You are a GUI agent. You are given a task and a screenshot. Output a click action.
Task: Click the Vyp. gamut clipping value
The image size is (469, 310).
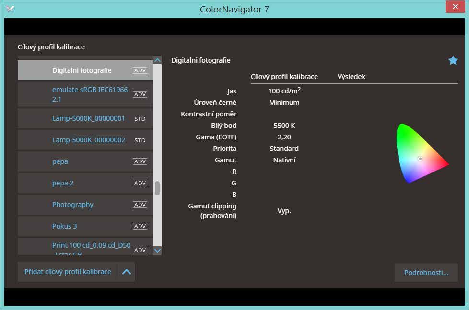click(284, 211)
